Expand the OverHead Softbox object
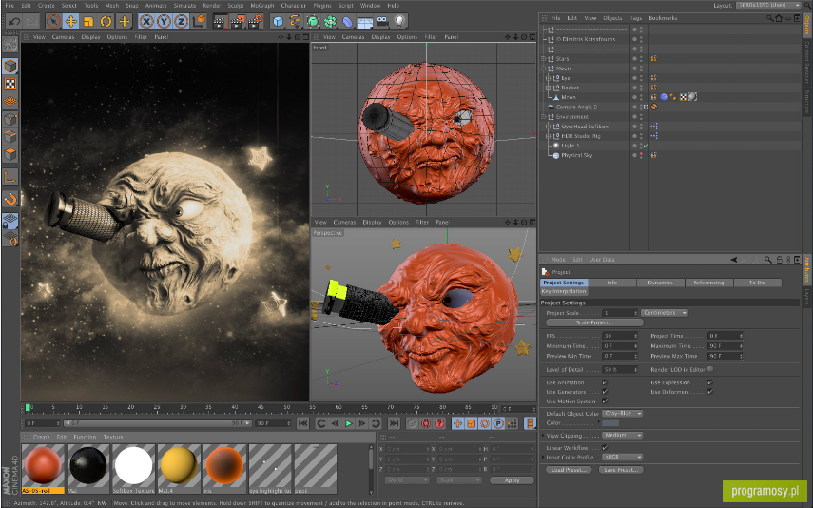Screen dimensions: 813x508 [548, 127]
